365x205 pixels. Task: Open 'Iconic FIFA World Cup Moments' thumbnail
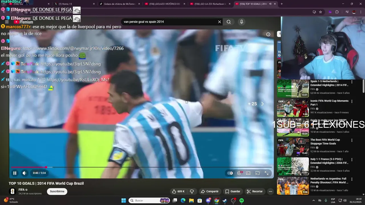click(293, 108)
